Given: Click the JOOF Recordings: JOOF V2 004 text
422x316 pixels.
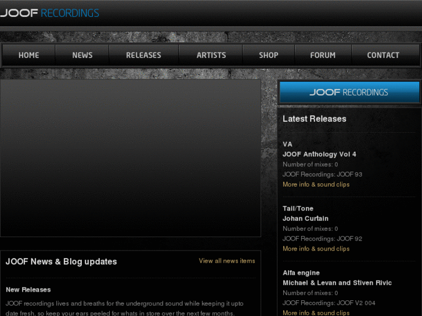Looking at the screenshot, I should [329, 303].
